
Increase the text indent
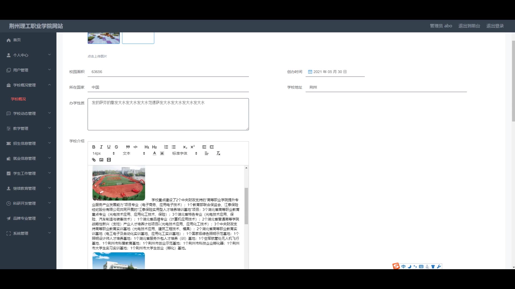coord(212,147)
